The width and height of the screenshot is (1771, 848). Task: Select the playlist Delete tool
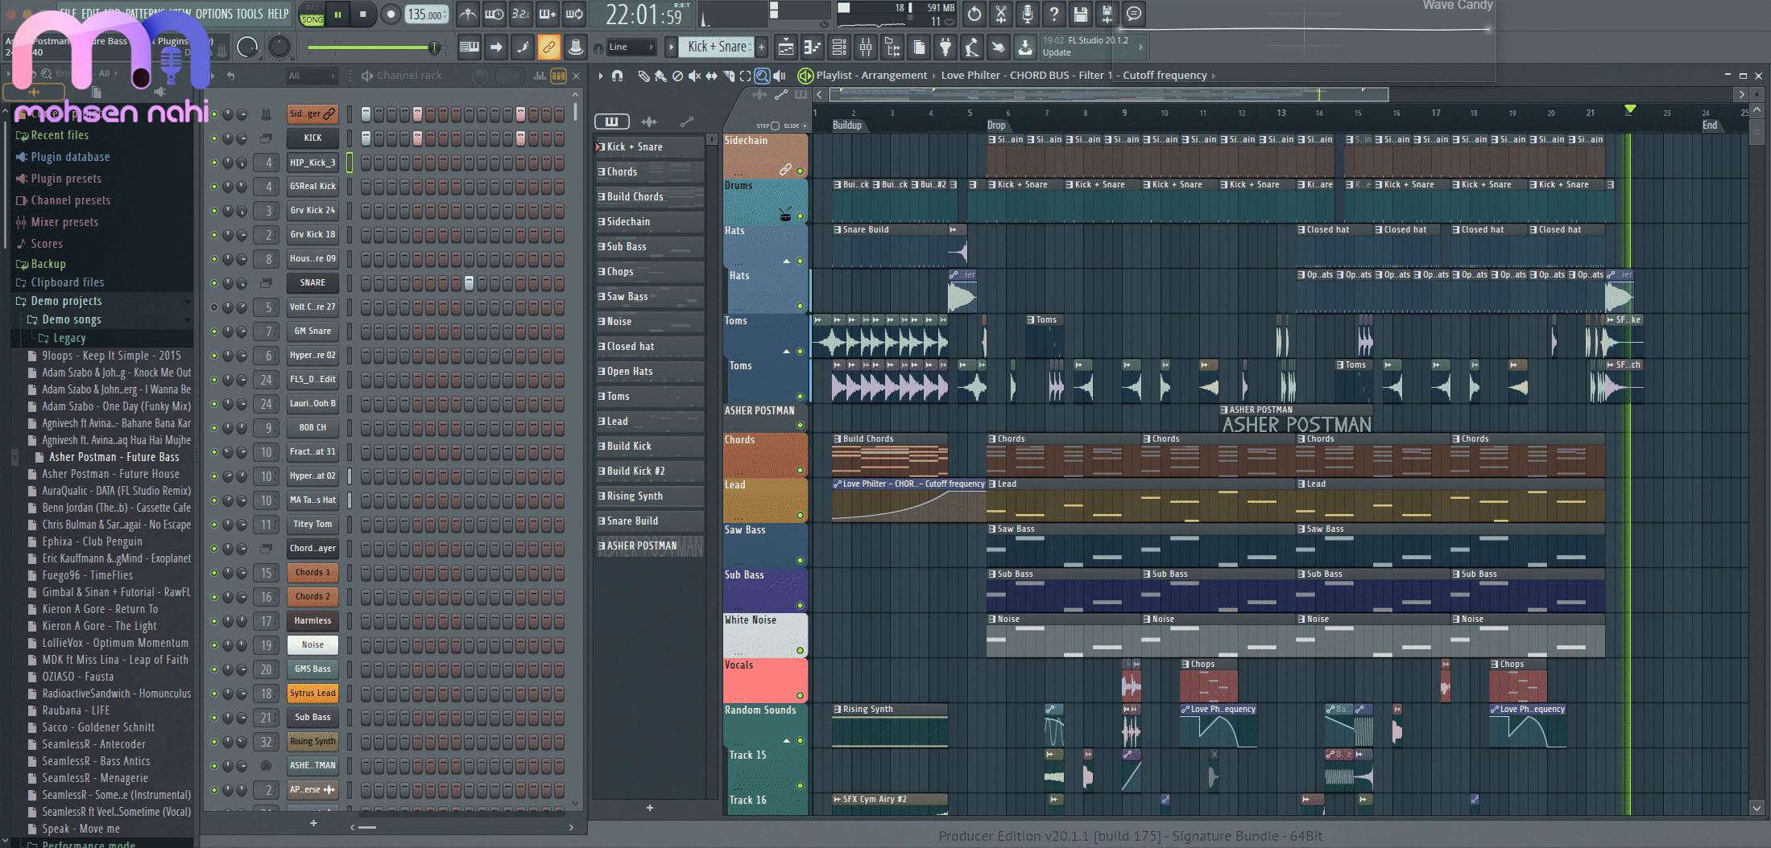click(x=677, y=76)
